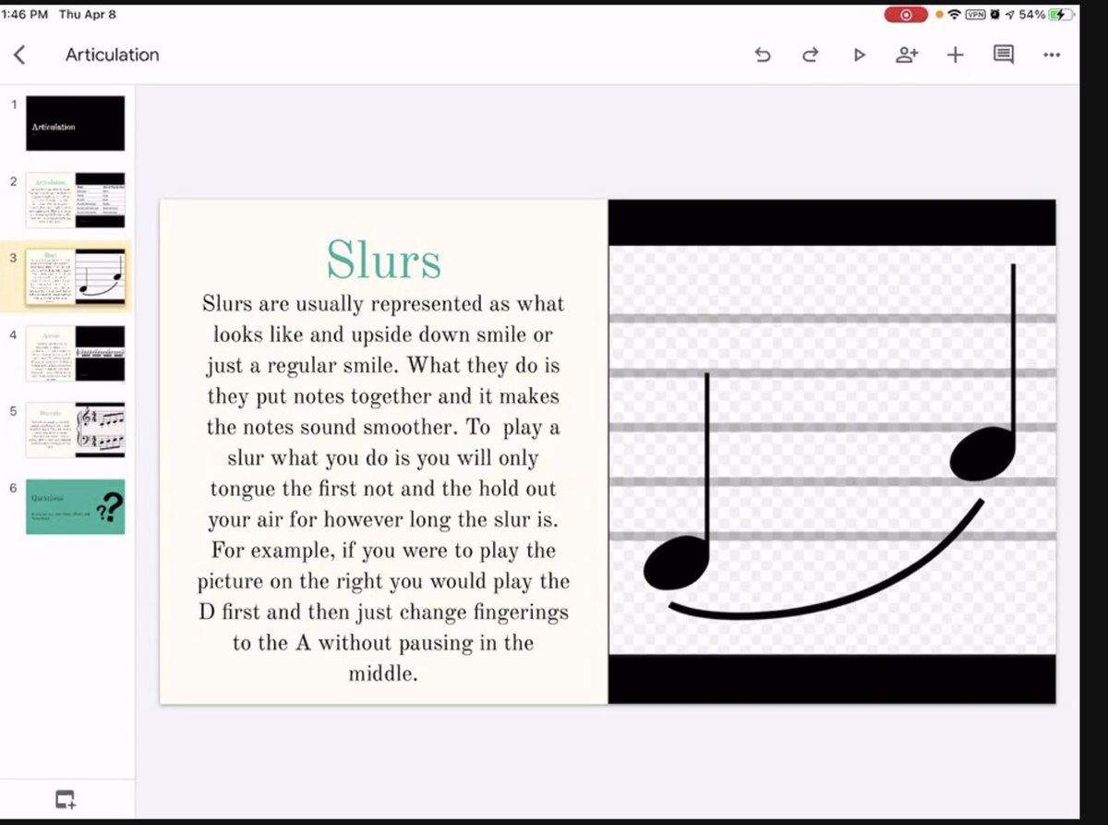Open the three-dot more menu
This screenshot has height=825, width=1108.
(1052, 55)
